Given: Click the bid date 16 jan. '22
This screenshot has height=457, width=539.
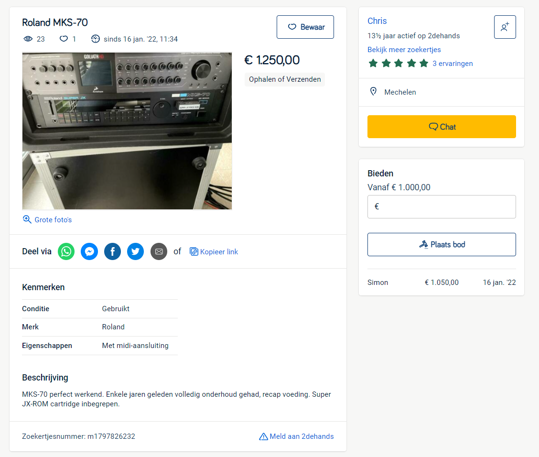Looking at the screenshot, I should [x=499, y=283].
